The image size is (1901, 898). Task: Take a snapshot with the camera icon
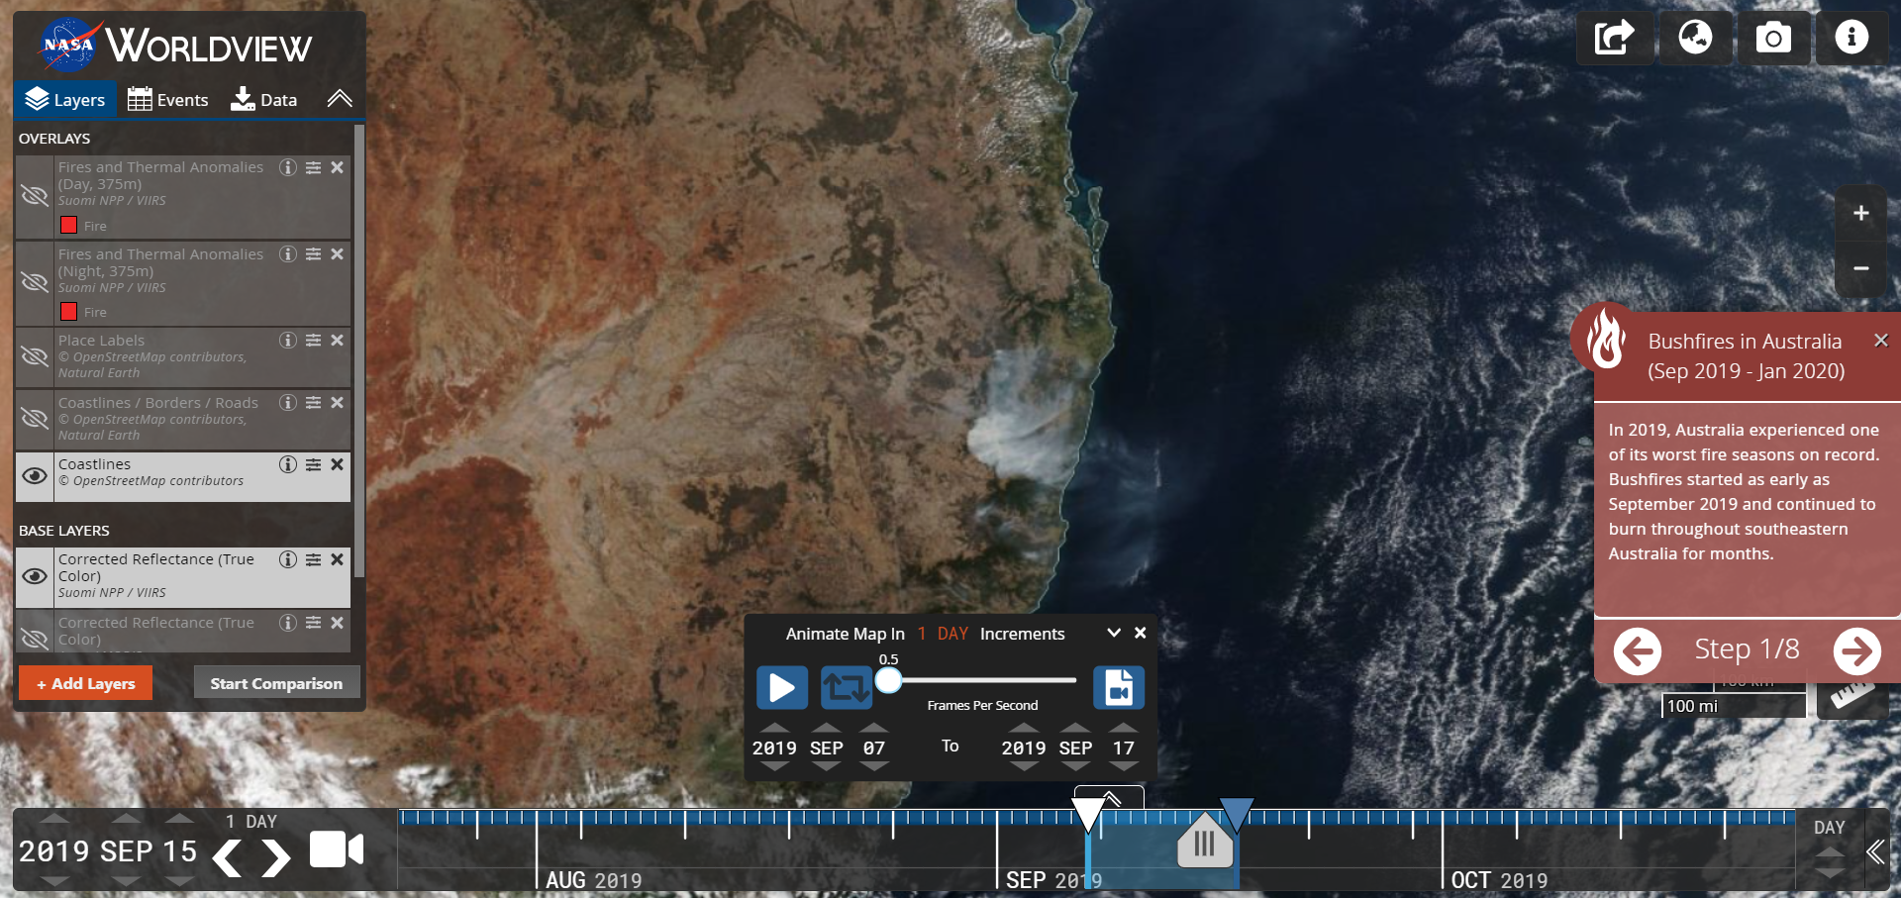pyautogui.click(x=1773, y=39)
